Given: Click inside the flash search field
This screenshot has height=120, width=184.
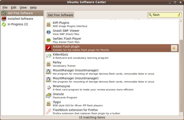Looking at the screenshot, I should [x=164, y=15].
